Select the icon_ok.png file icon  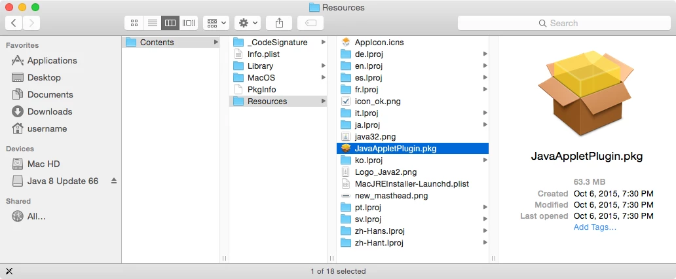pyautogui.click(x=347, y=102)
